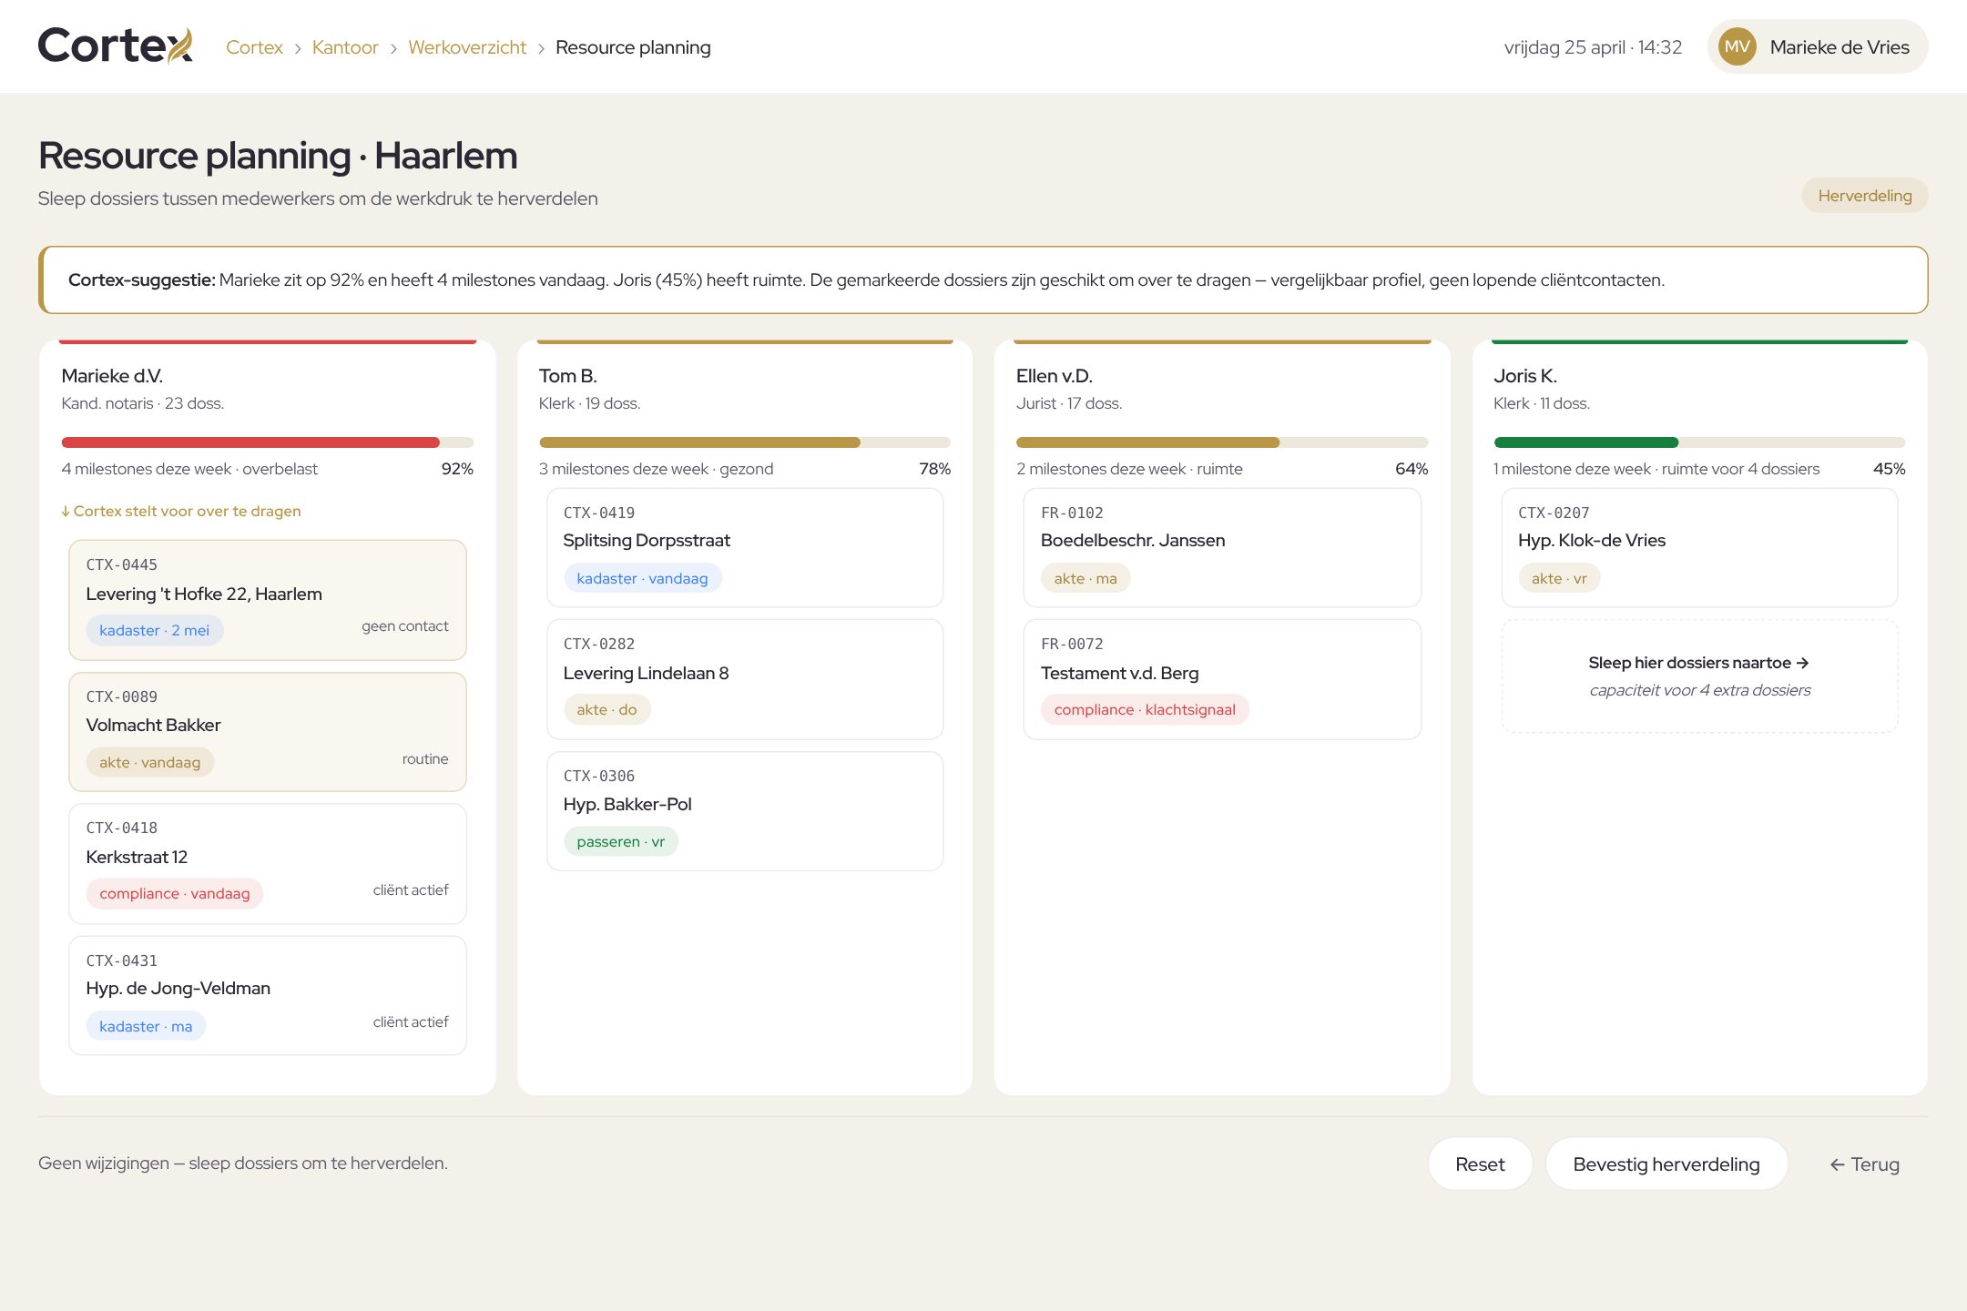Click the MV user avatar

pyautogui.click(x=1737, y=46)
